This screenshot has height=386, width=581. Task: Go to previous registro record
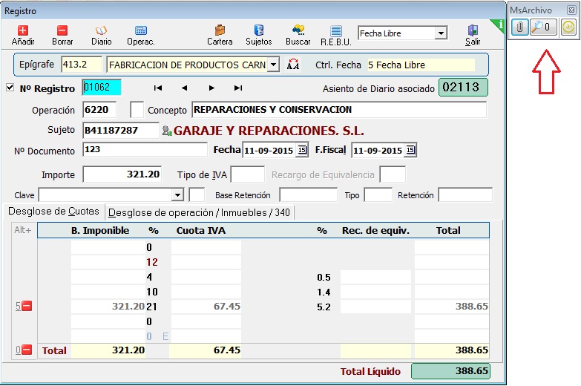point(184,88)
